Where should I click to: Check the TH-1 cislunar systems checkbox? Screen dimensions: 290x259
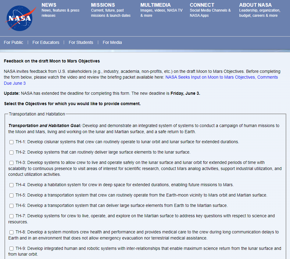point(11,142)
